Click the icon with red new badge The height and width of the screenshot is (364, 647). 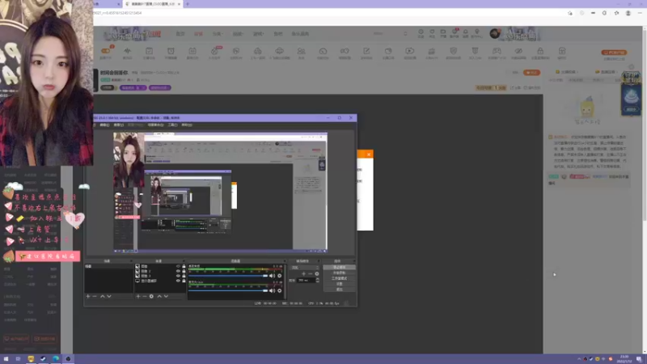[214, 51]
